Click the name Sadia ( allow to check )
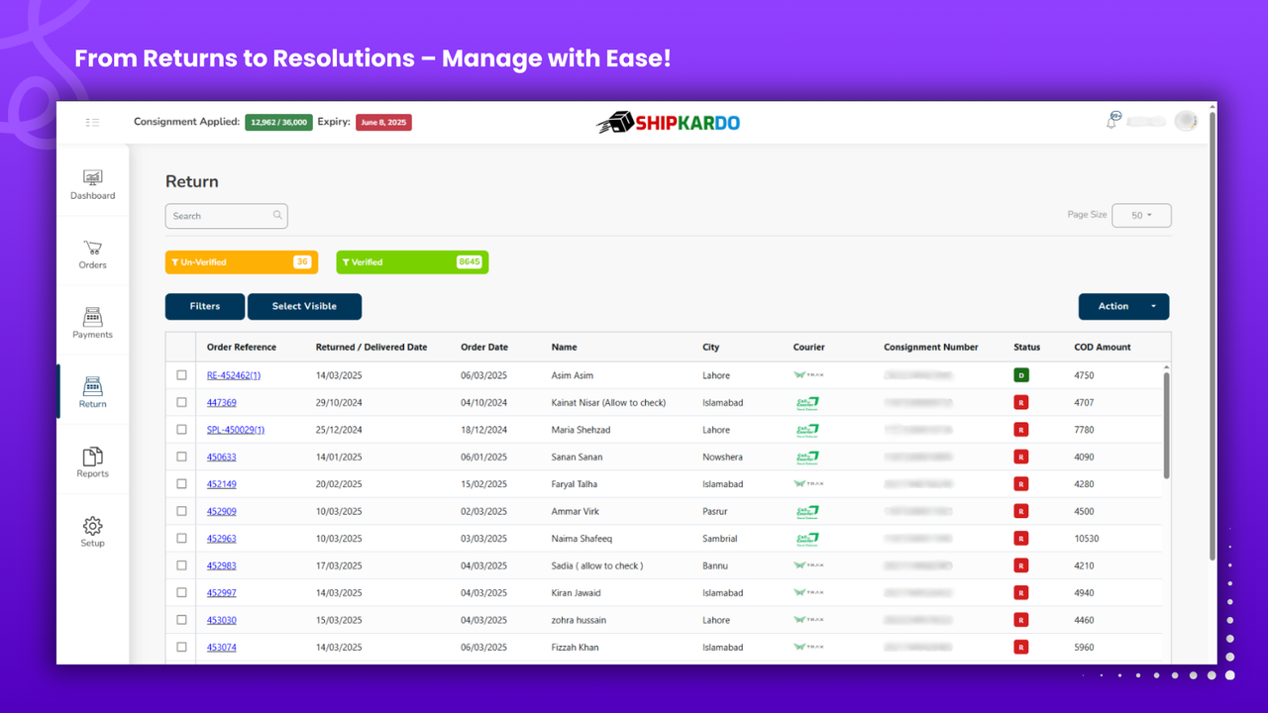1268x713 pixels. [x=597, y=566]
